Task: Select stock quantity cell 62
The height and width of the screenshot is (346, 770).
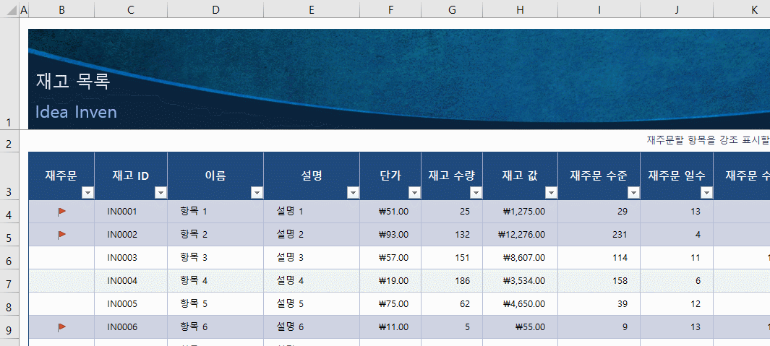Action: [452, 304]
